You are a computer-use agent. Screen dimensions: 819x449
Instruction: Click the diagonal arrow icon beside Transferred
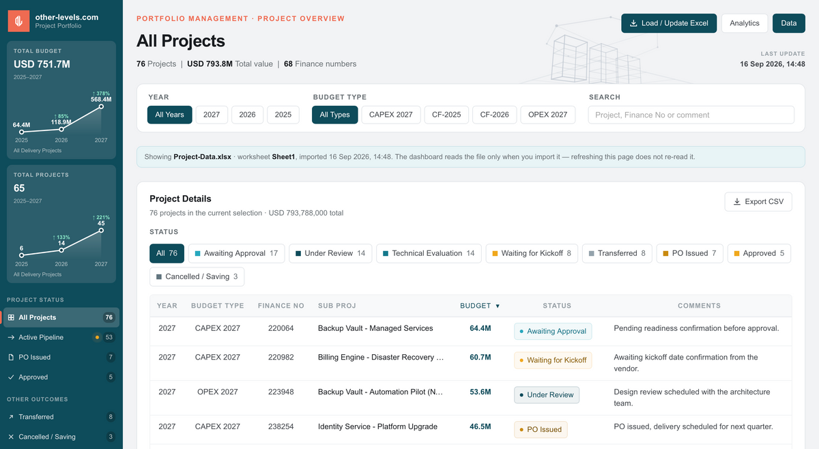(x=11, y=417)
